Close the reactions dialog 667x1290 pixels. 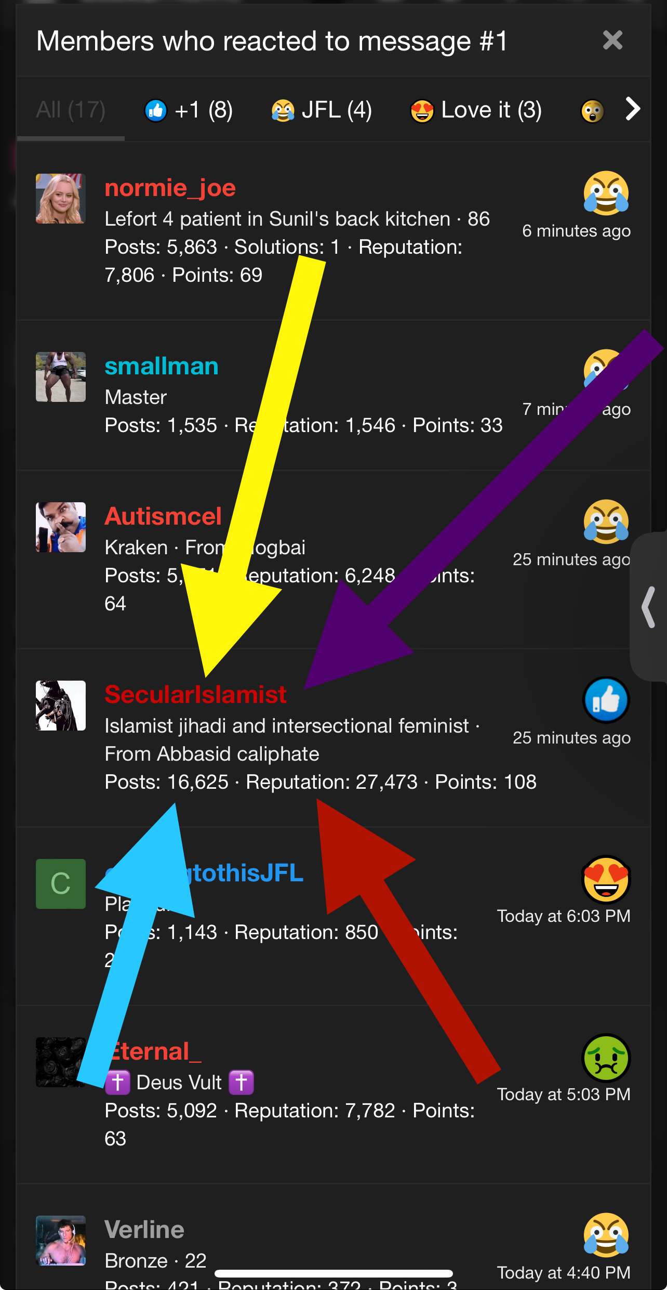[612, 40]
